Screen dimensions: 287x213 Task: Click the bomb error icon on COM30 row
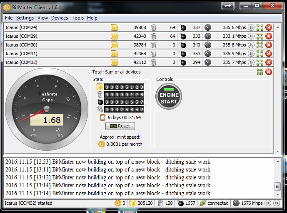(x=183, y=45)
